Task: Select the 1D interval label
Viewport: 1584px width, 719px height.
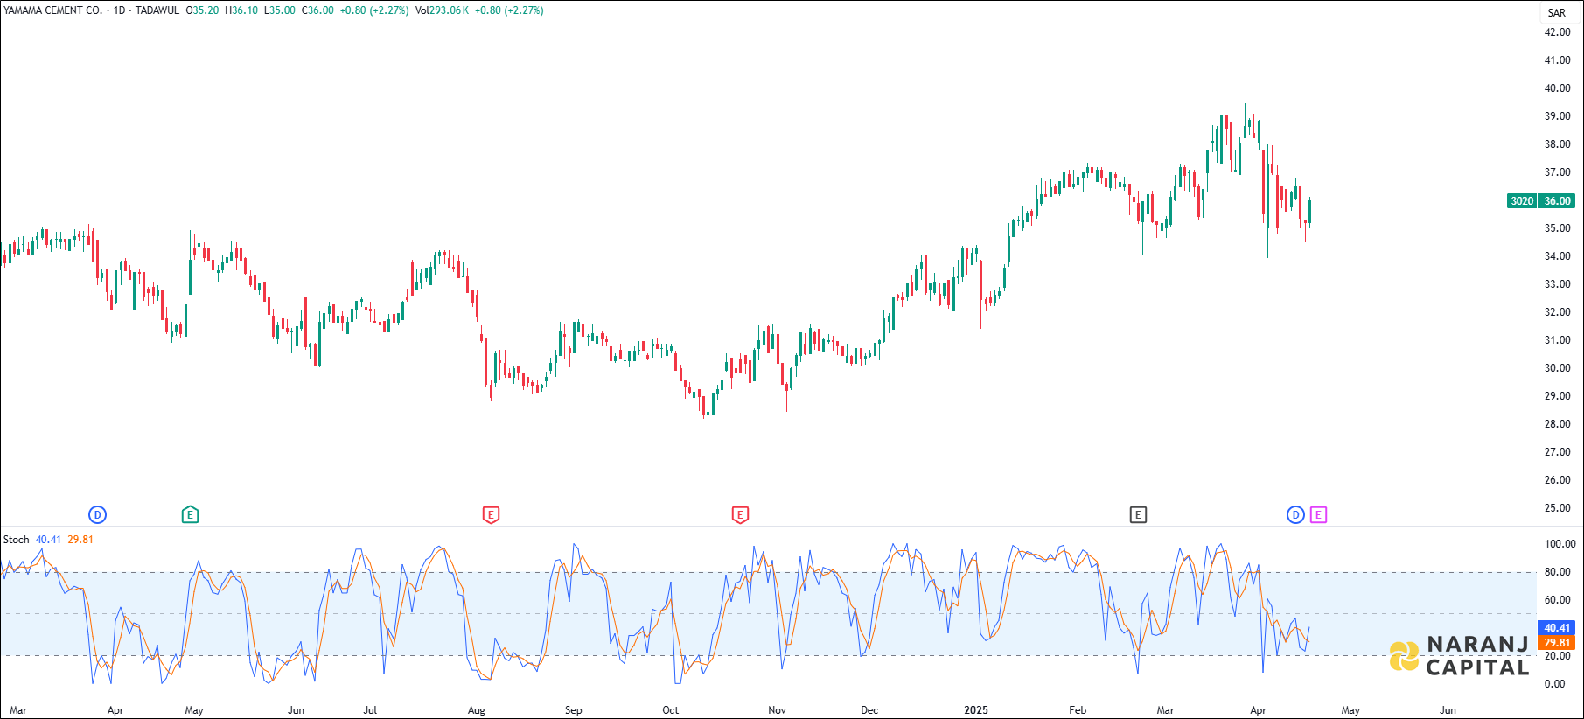Action: click(120, 10)
